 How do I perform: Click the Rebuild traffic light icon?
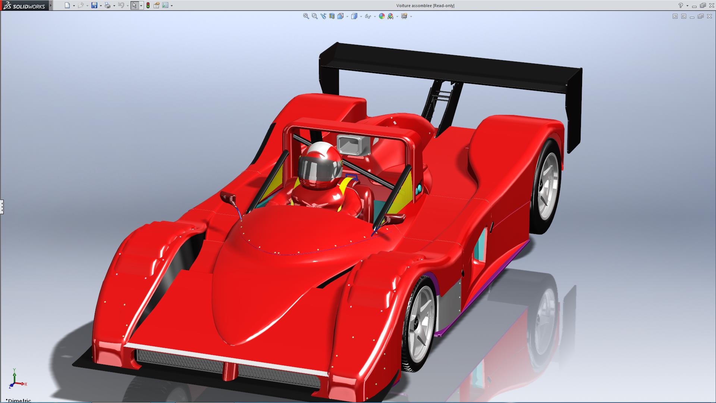148,5
